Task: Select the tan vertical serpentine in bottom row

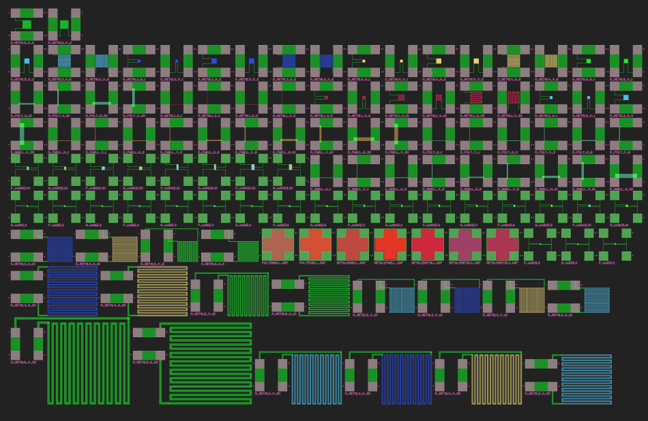Action: click(x=496, y=379)
